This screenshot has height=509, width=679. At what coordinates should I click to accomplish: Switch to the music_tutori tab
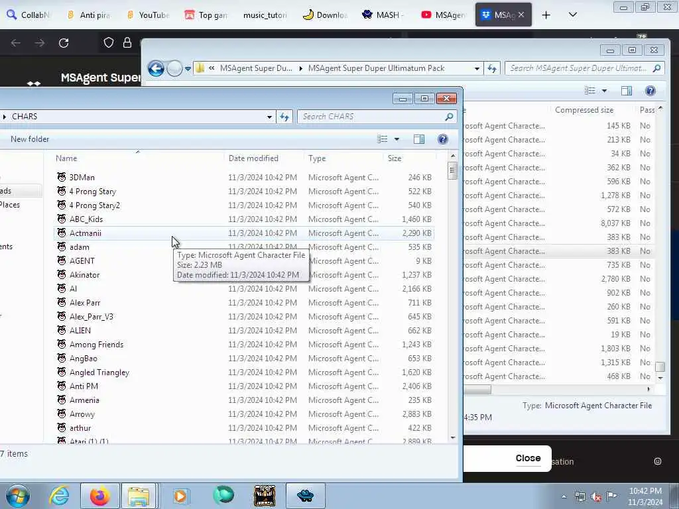tap(265, 15)
